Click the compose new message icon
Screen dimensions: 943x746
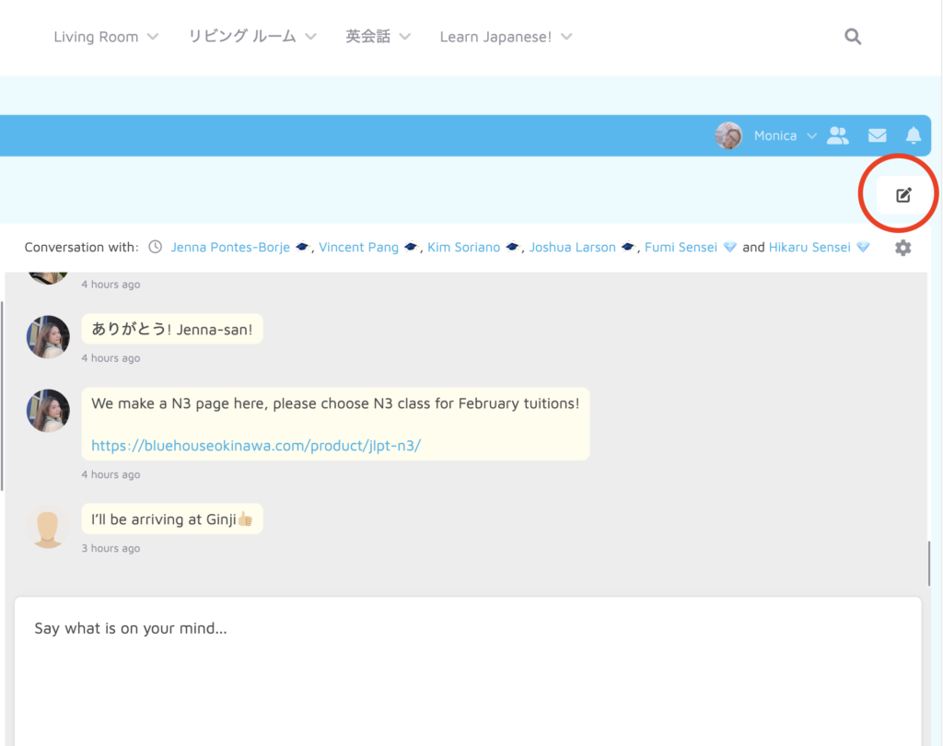tap(903, 194)
